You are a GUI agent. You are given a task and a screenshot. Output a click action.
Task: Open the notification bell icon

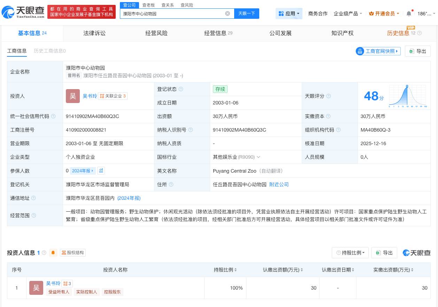click(x=408, y=13)
